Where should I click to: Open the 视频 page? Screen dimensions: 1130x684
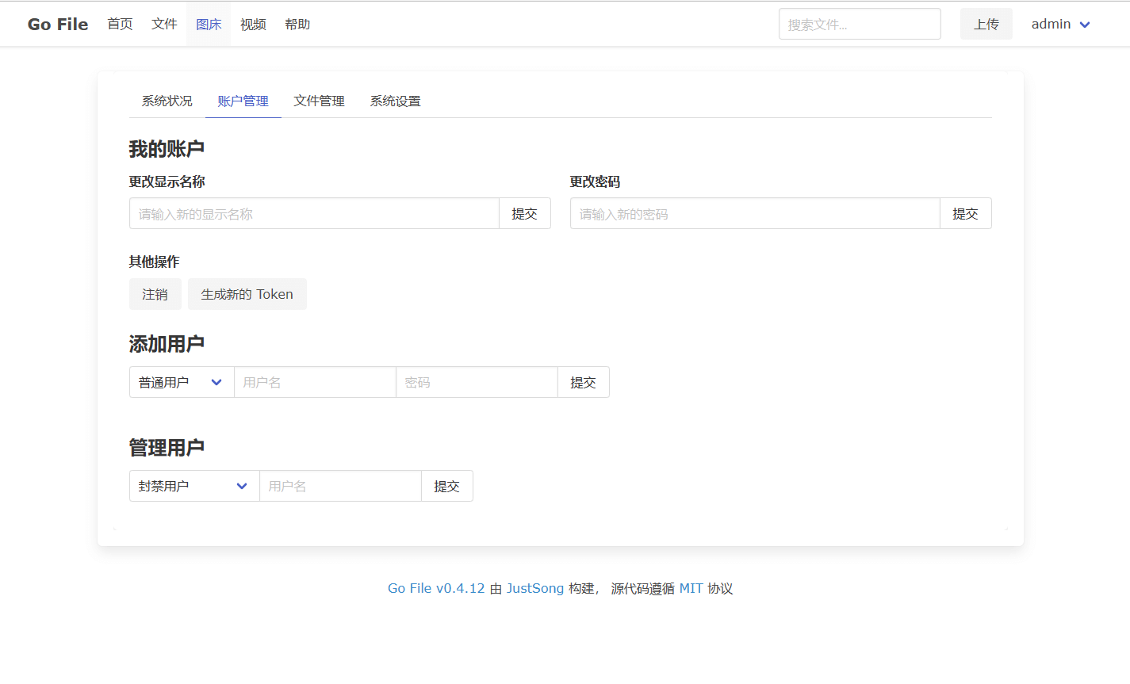click(252, 24)
